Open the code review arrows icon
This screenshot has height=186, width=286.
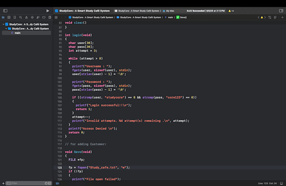coord(270,17)
